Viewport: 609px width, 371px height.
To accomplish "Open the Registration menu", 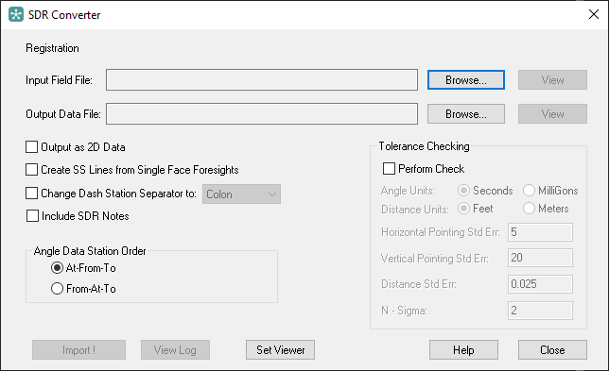I will click(x=52, y=48).
